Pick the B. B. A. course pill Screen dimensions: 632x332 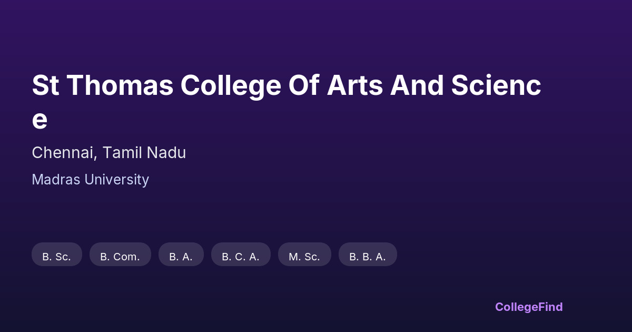(x=368, y=257)
